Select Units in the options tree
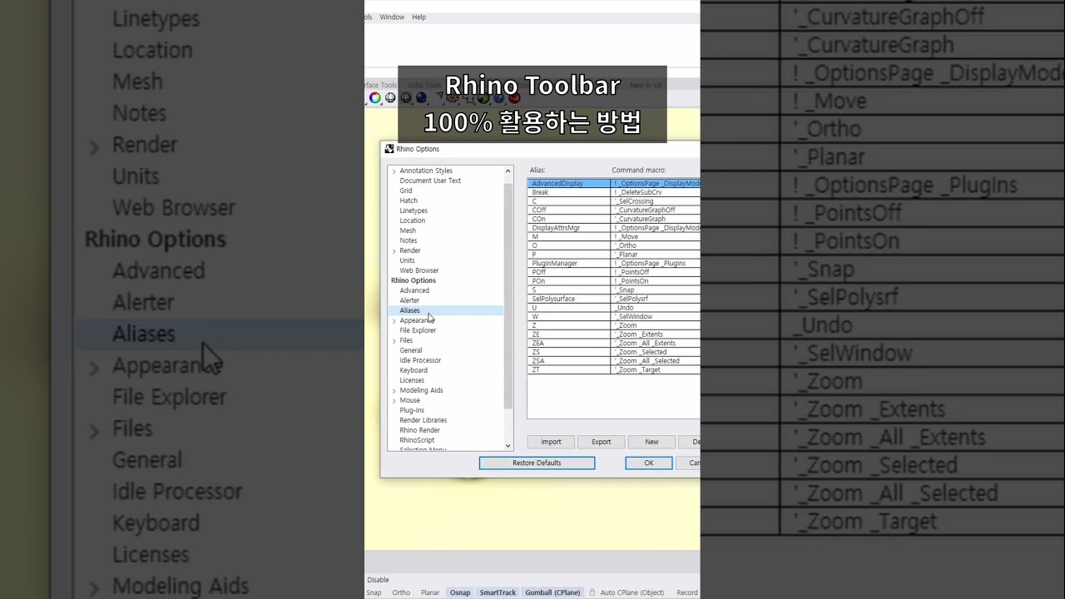Image resolution: width=1065 pixels, height=599 pixels. point(407,260)
